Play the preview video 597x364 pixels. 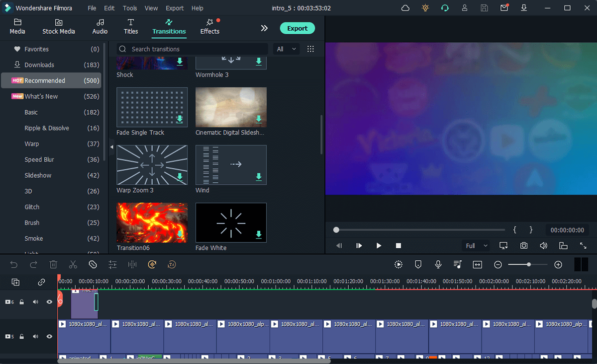pos(379,245)
